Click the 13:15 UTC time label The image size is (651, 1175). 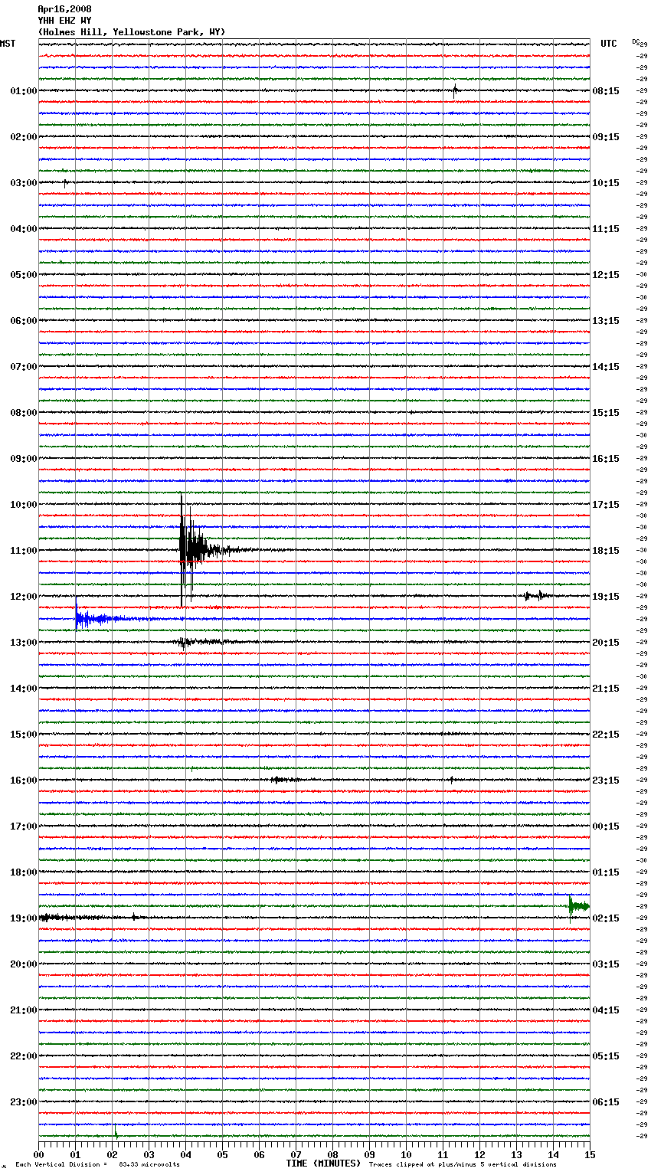[x=606, y=321]
